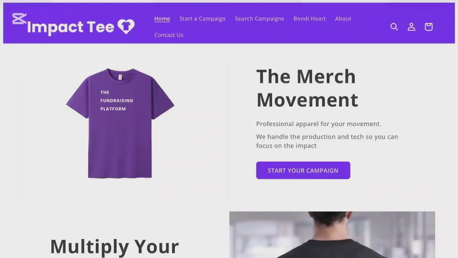Click the Professional apparel tagline text
458x258 pixels.
click(319, 124)
